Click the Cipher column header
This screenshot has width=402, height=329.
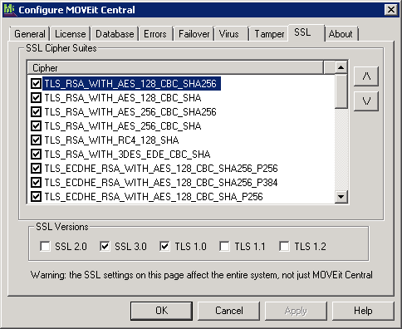(x=175, y=68)
